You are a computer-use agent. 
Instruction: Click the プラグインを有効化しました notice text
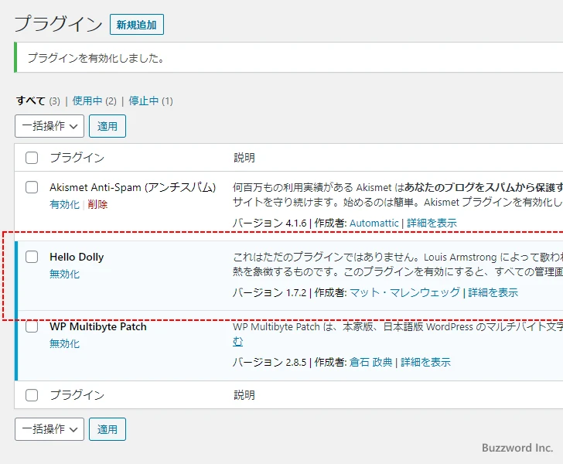tap(96, 58)
